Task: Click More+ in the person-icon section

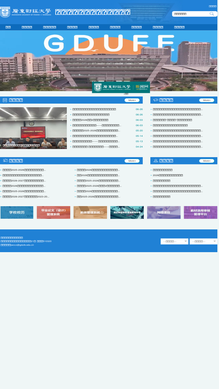Action: point(207,161)
